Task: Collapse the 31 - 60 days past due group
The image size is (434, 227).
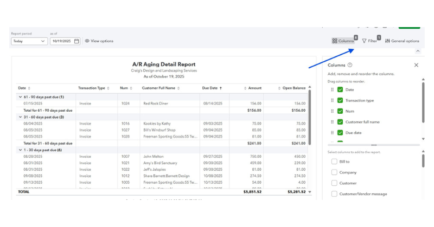Action: [20, 117]
